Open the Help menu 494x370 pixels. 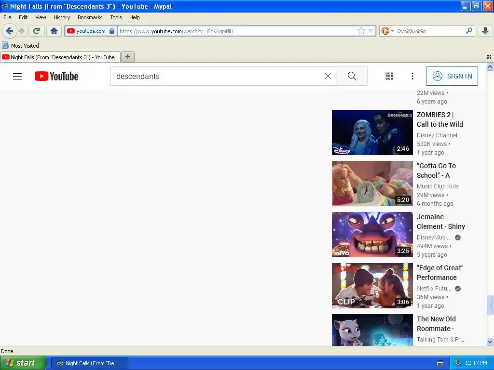point(135,17)
